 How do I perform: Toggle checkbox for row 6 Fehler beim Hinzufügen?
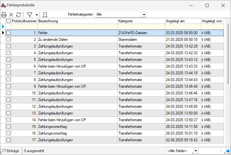[x=9, y=66]
